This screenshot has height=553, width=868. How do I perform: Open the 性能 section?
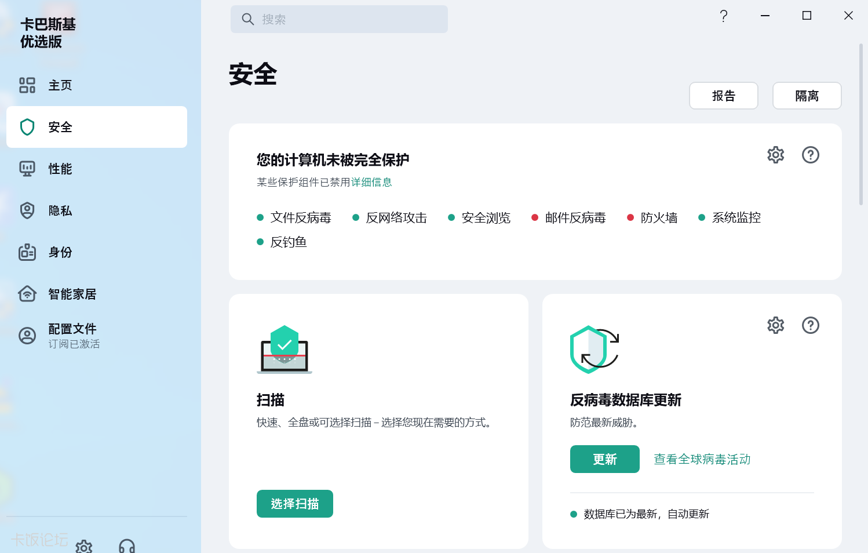tap(97, 169)
